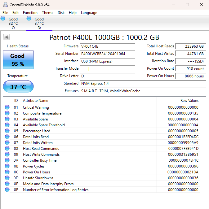Click the Firmware value field
This screenshot has height=209, width=209.
107,46
